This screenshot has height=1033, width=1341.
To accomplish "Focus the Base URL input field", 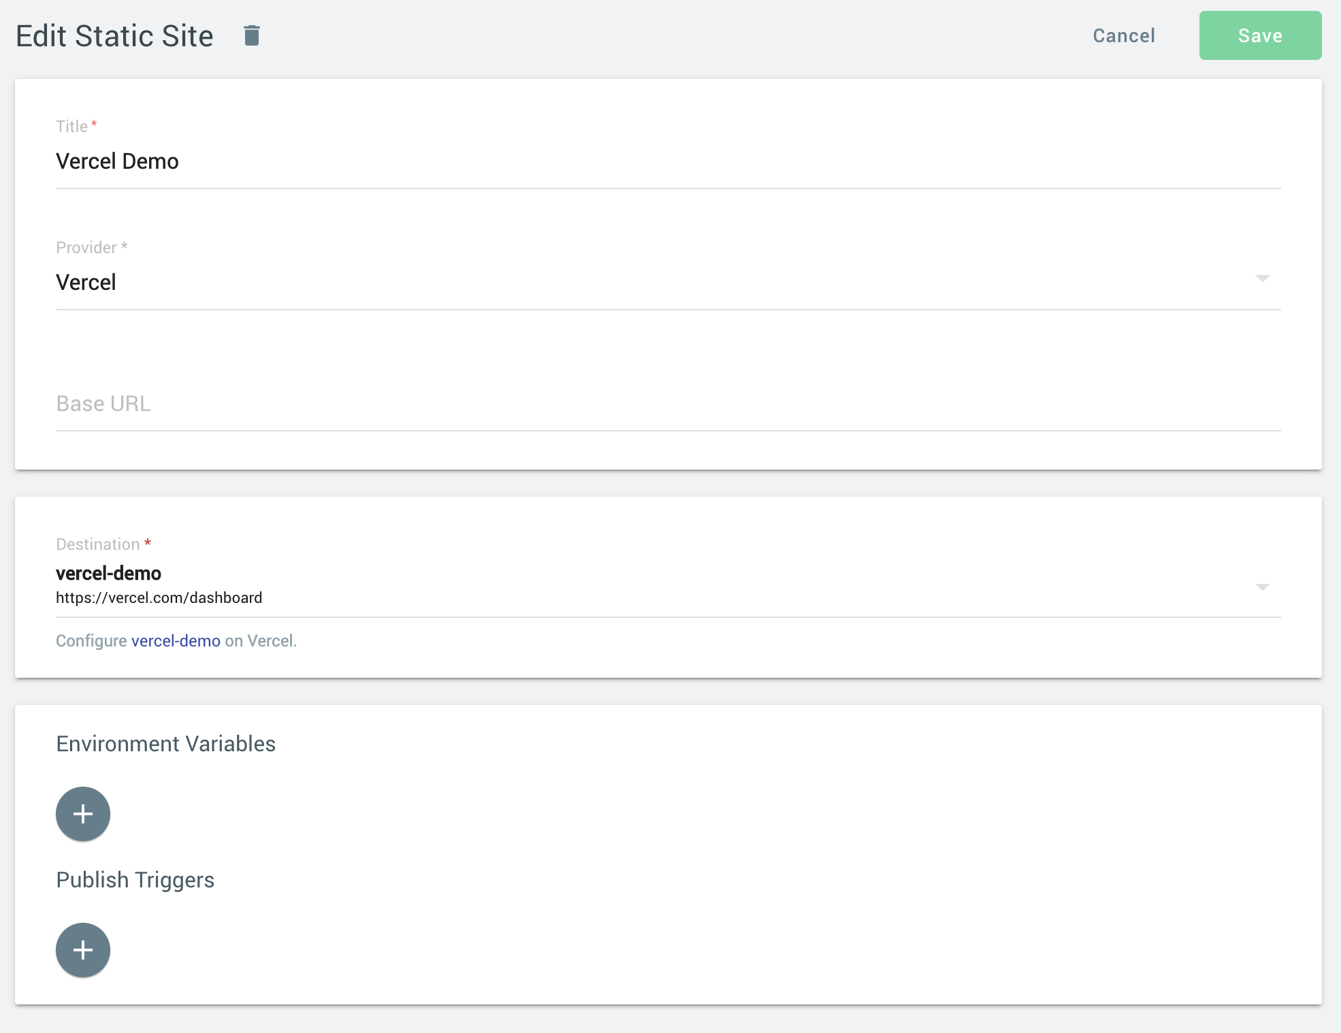I will [668, 404].
